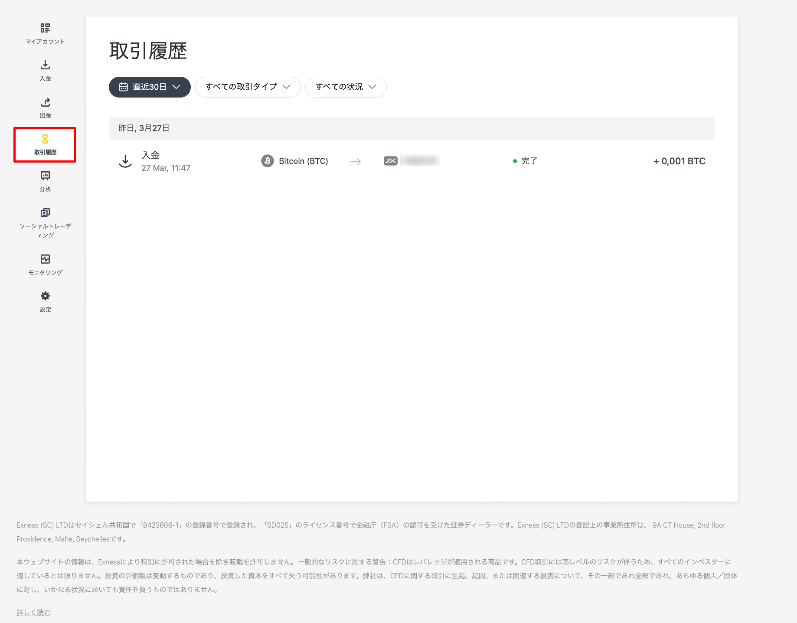
Task: Click the Bitcoin (BTC) currency icon
Action: pyautogui.click(x=268, y=161)
